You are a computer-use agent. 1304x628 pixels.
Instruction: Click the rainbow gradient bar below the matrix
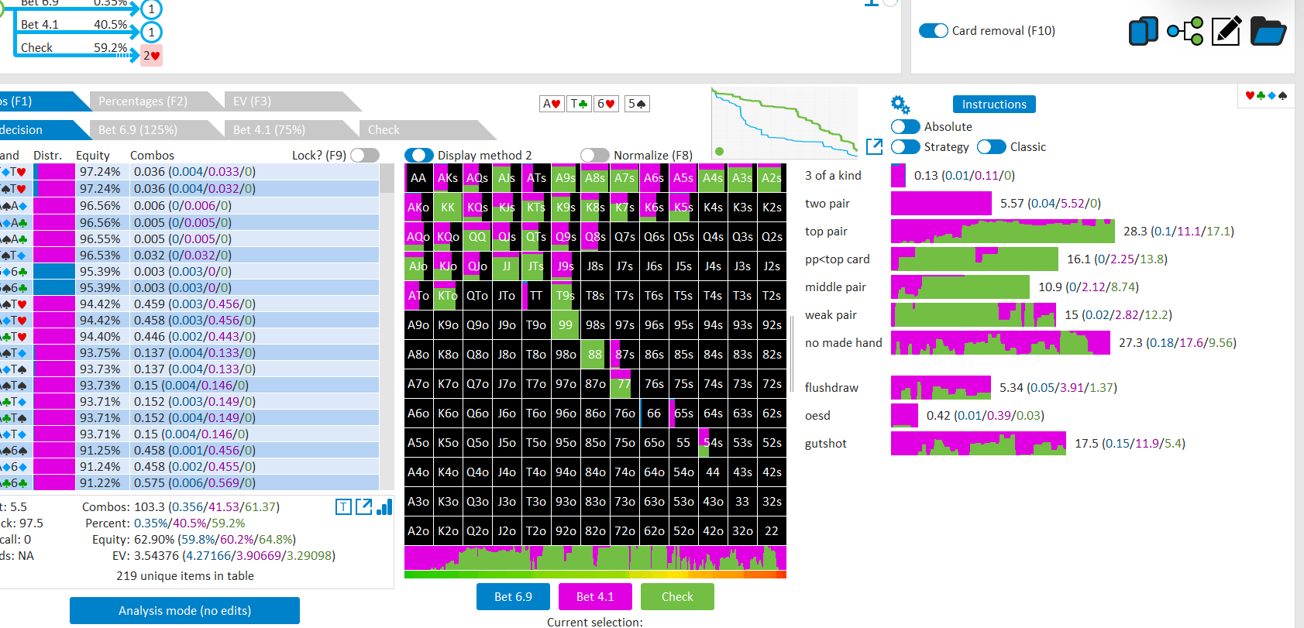coord(595,575)
